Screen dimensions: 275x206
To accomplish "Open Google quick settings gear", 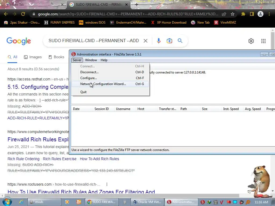I will [x=251, y=41].
